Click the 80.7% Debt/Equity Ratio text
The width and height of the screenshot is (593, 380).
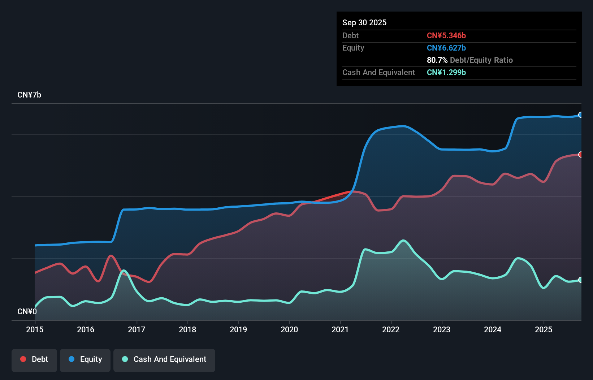(x=469, y=60)
